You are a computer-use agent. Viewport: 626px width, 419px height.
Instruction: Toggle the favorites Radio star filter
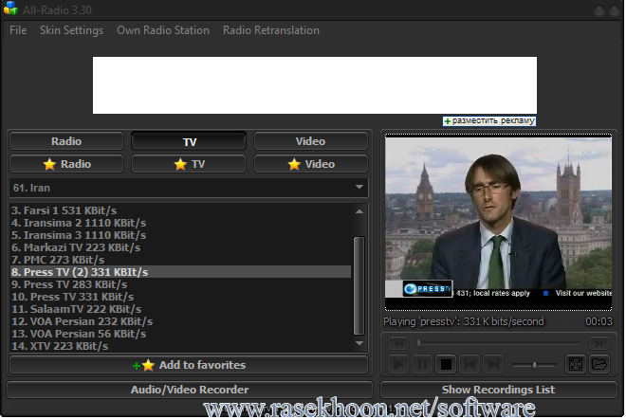(66, 164)
